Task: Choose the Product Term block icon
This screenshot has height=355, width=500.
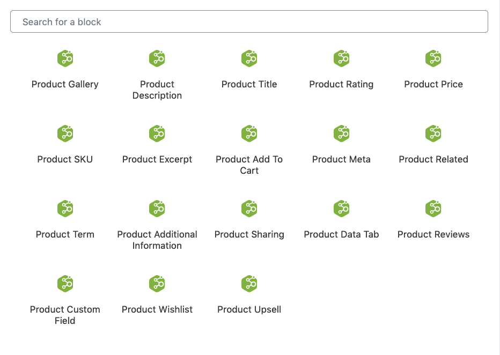Action: [65, 209]
